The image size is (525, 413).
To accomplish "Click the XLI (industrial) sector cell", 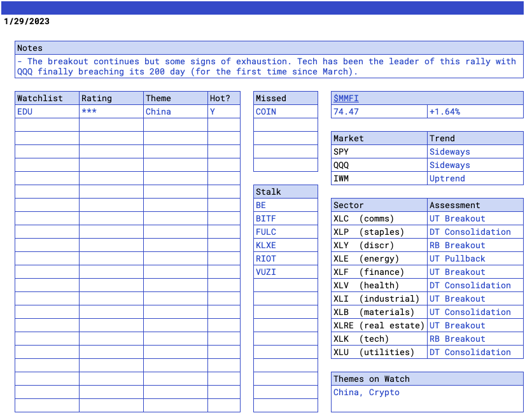I will (x=379, y=298).
